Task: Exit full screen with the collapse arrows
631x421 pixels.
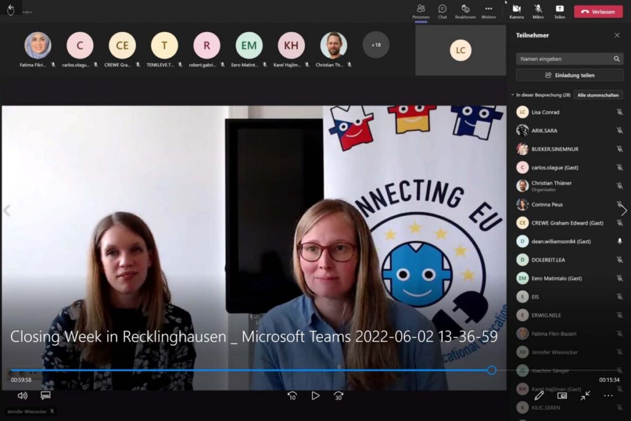Action: point(585,396)
